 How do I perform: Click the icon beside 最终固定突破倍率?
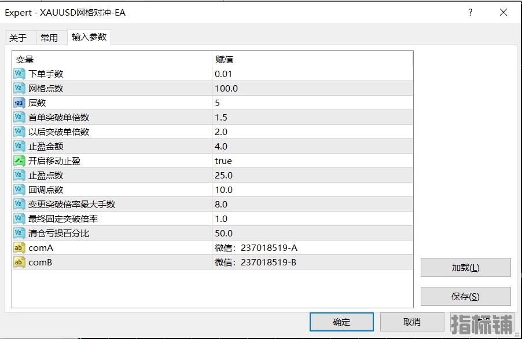19,218
